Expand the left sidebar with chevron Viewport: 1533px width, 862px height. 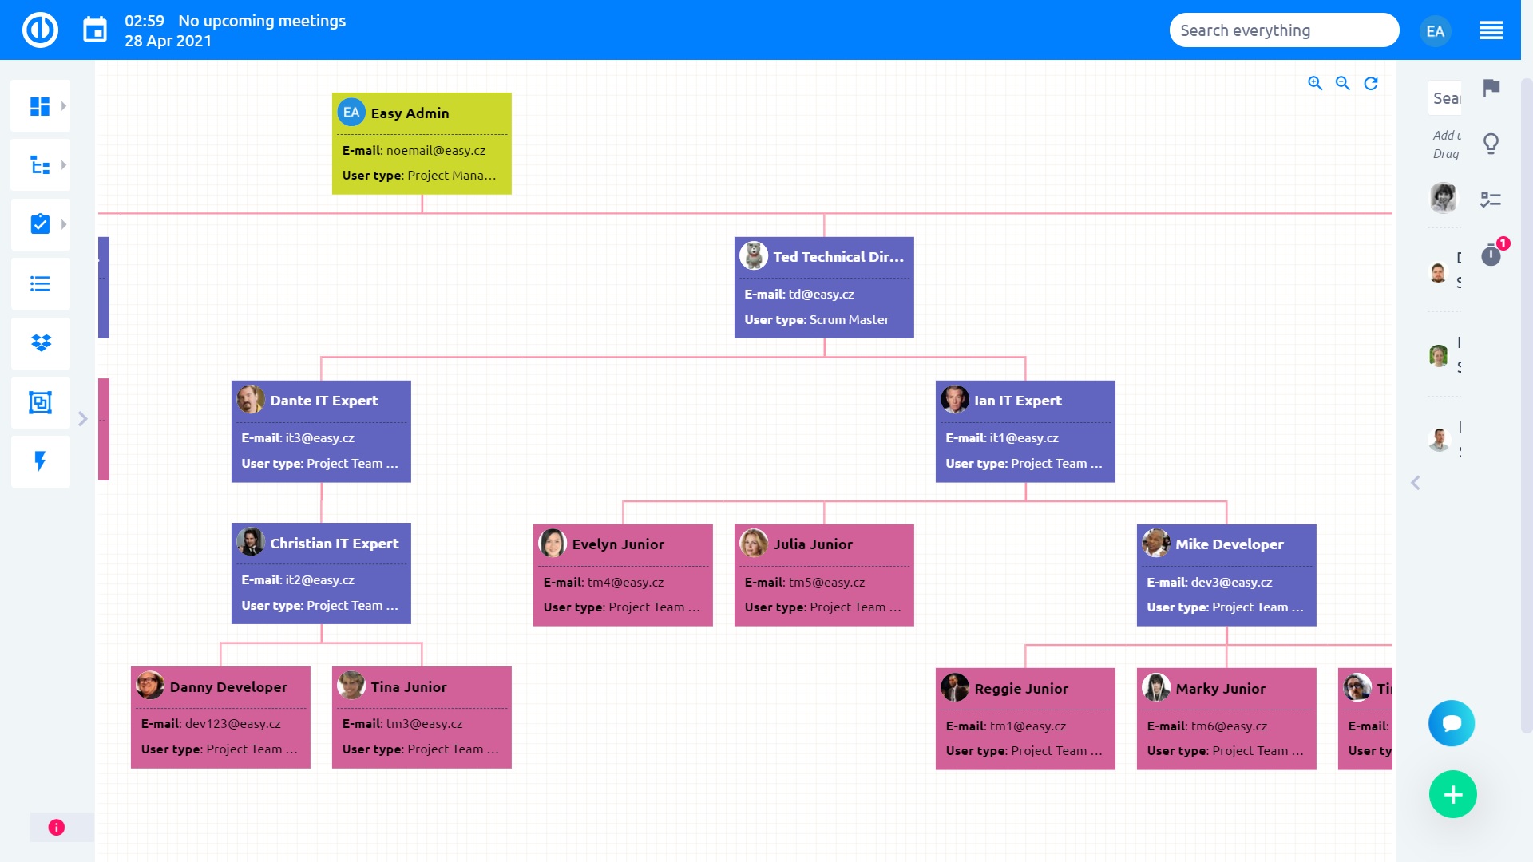82,419
